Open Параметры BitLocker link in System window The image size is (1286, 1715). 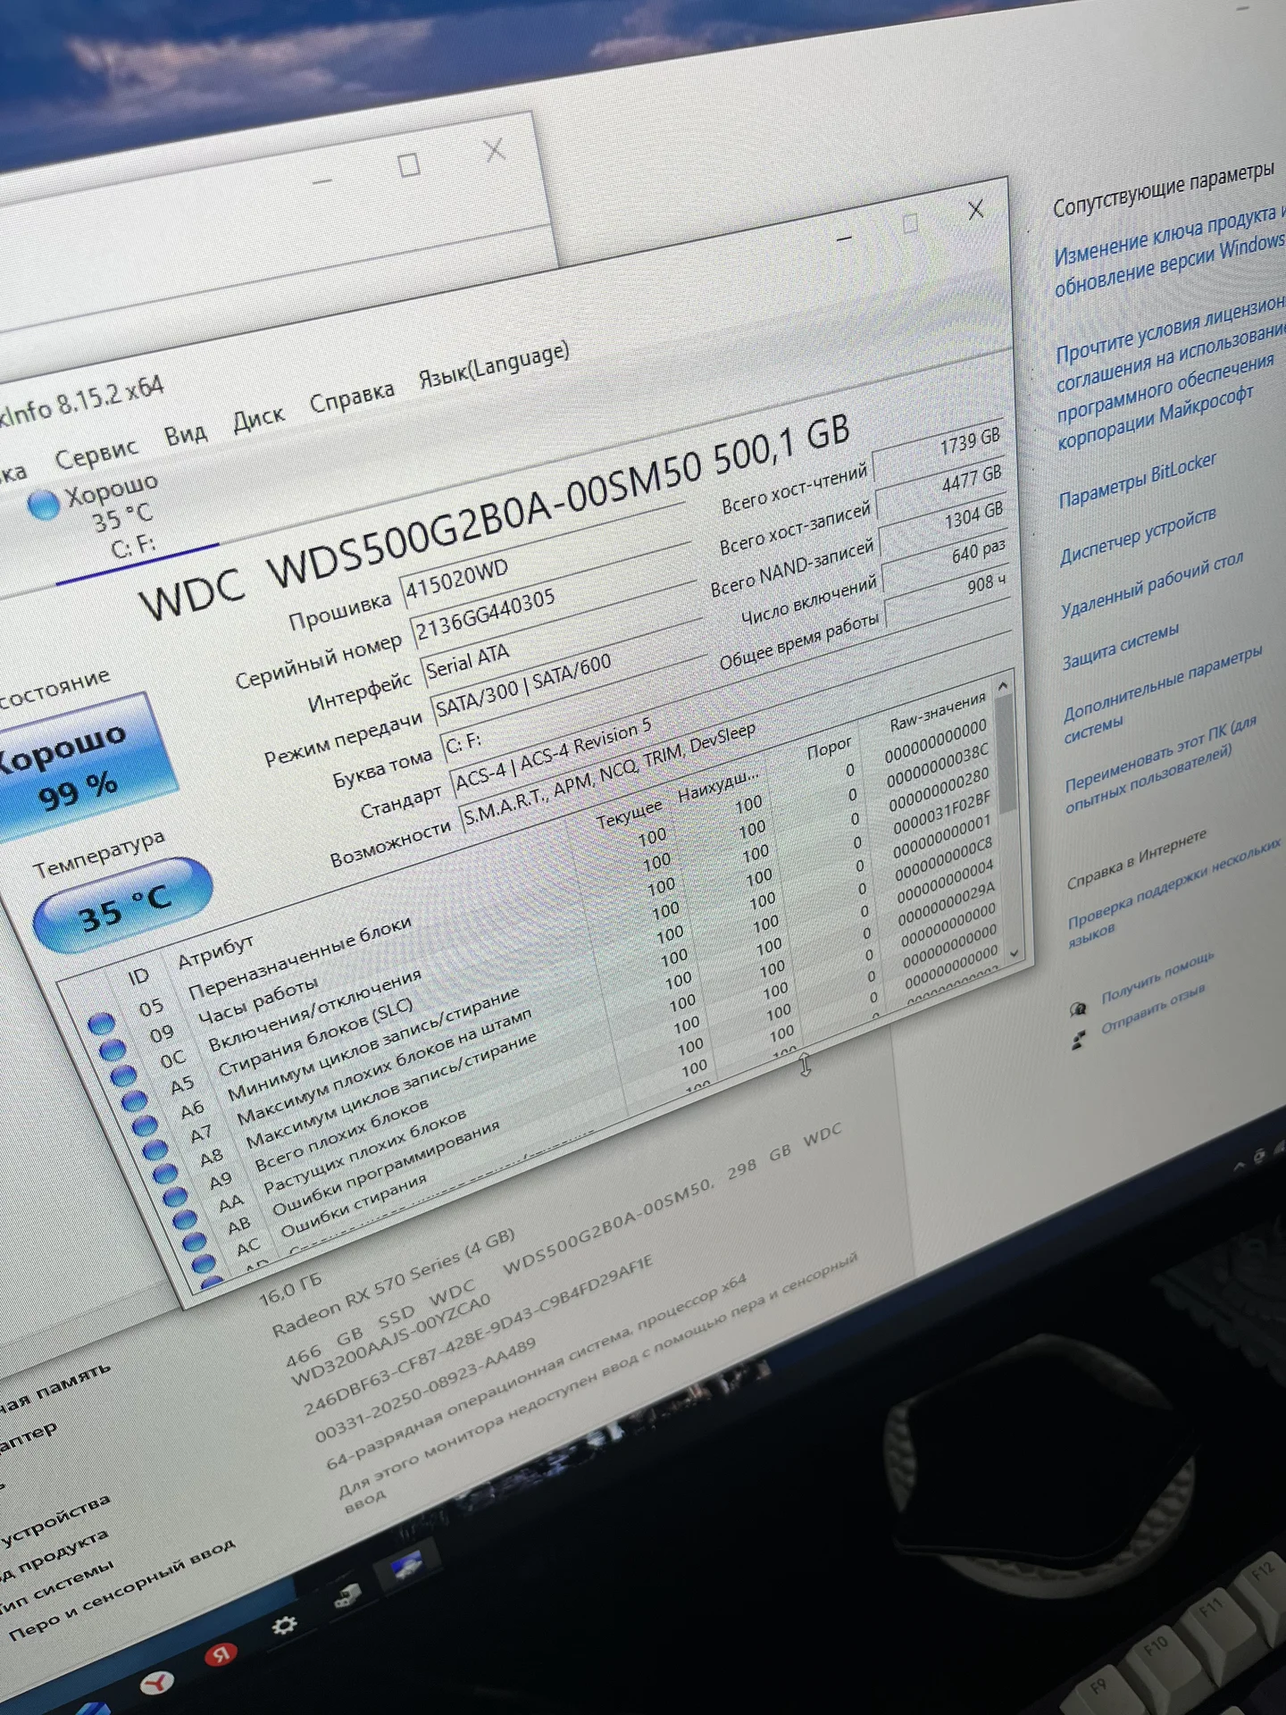[x=1137, y=480]
